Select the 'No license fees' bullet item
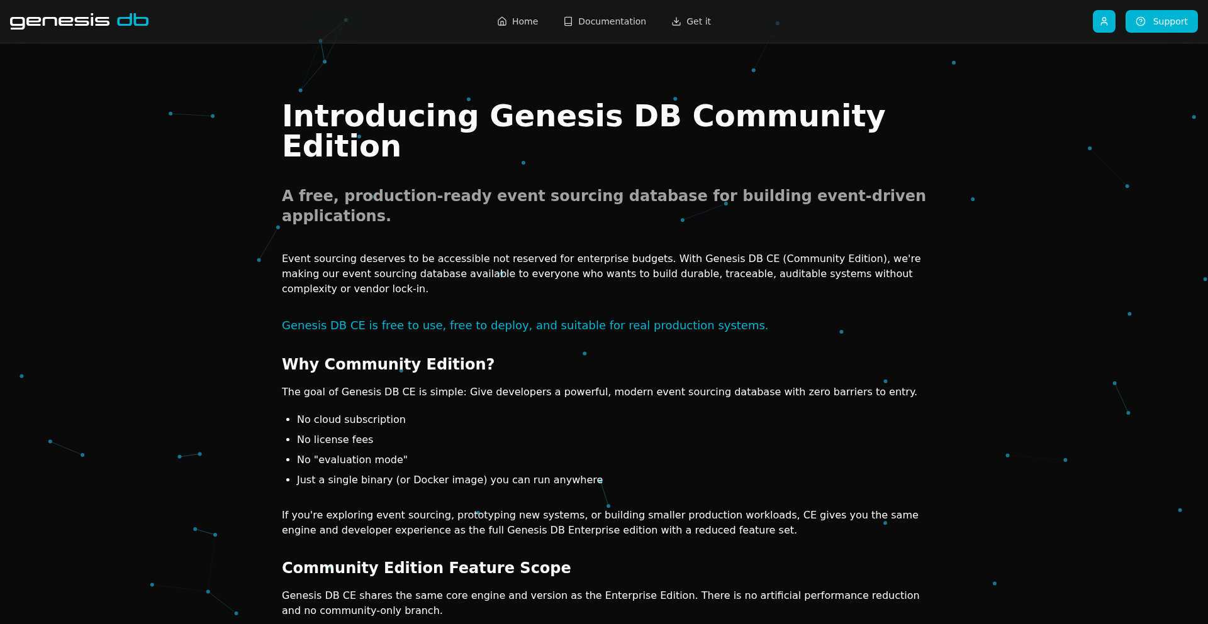This screenshot has width=1208, height=624. (x=334, y=439)
